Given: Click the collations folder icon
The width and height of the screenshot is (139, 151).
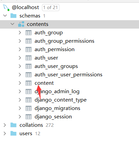Looking at the screenshot, I should (x=13, y=125).
